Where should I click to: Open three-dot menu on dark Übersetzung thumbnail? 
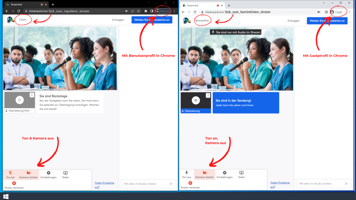point(208,95)
